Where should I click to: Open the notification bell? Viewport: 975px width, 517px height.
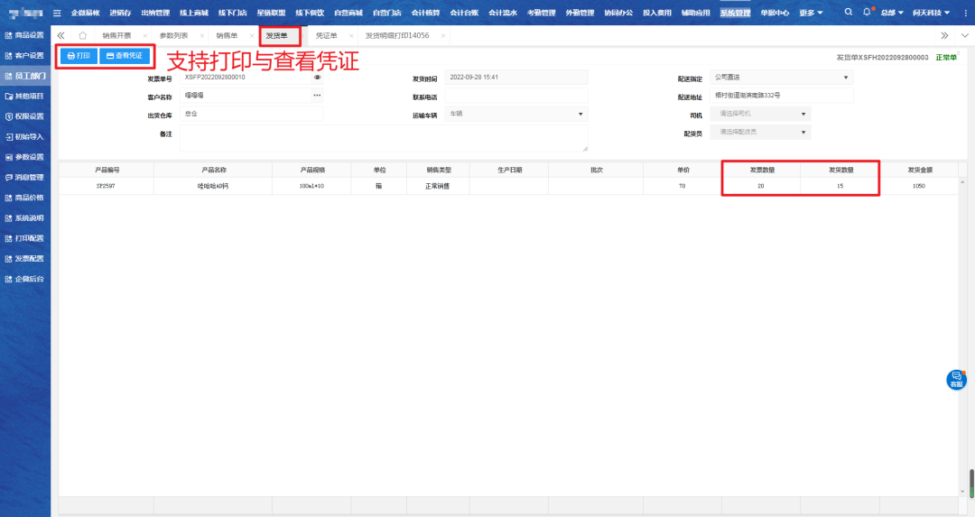867,13
